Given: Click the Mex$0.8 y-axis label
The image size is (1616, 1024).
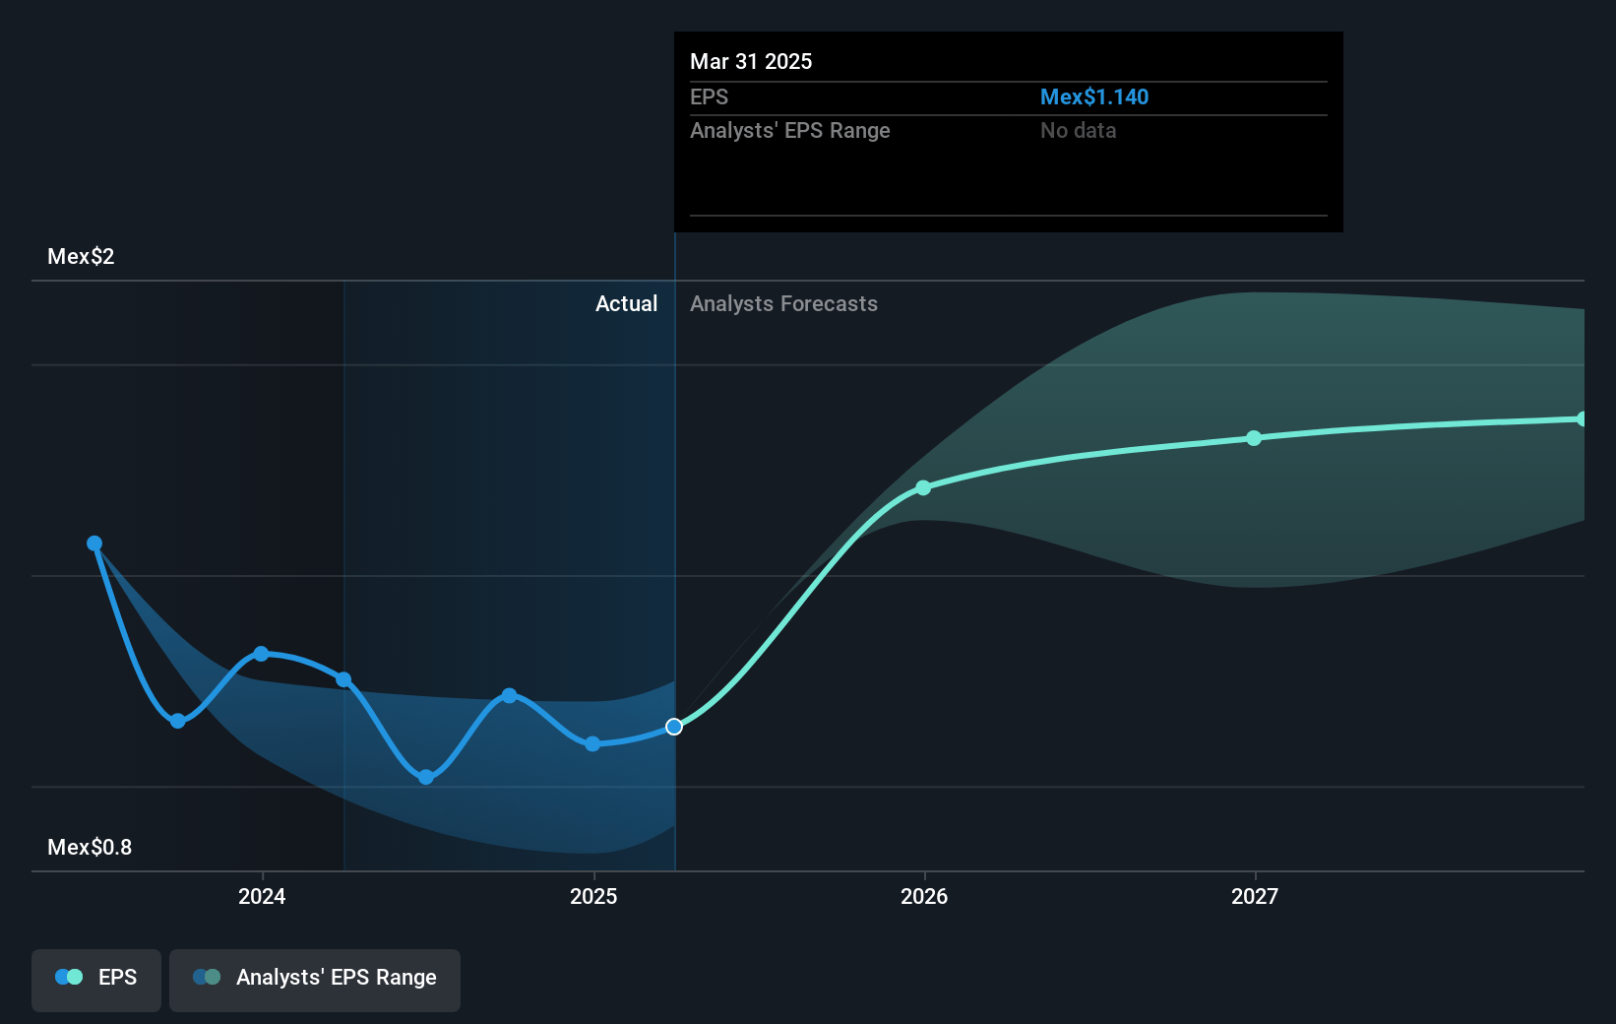Looking at the screenshot, I should (x=90, y=847).
